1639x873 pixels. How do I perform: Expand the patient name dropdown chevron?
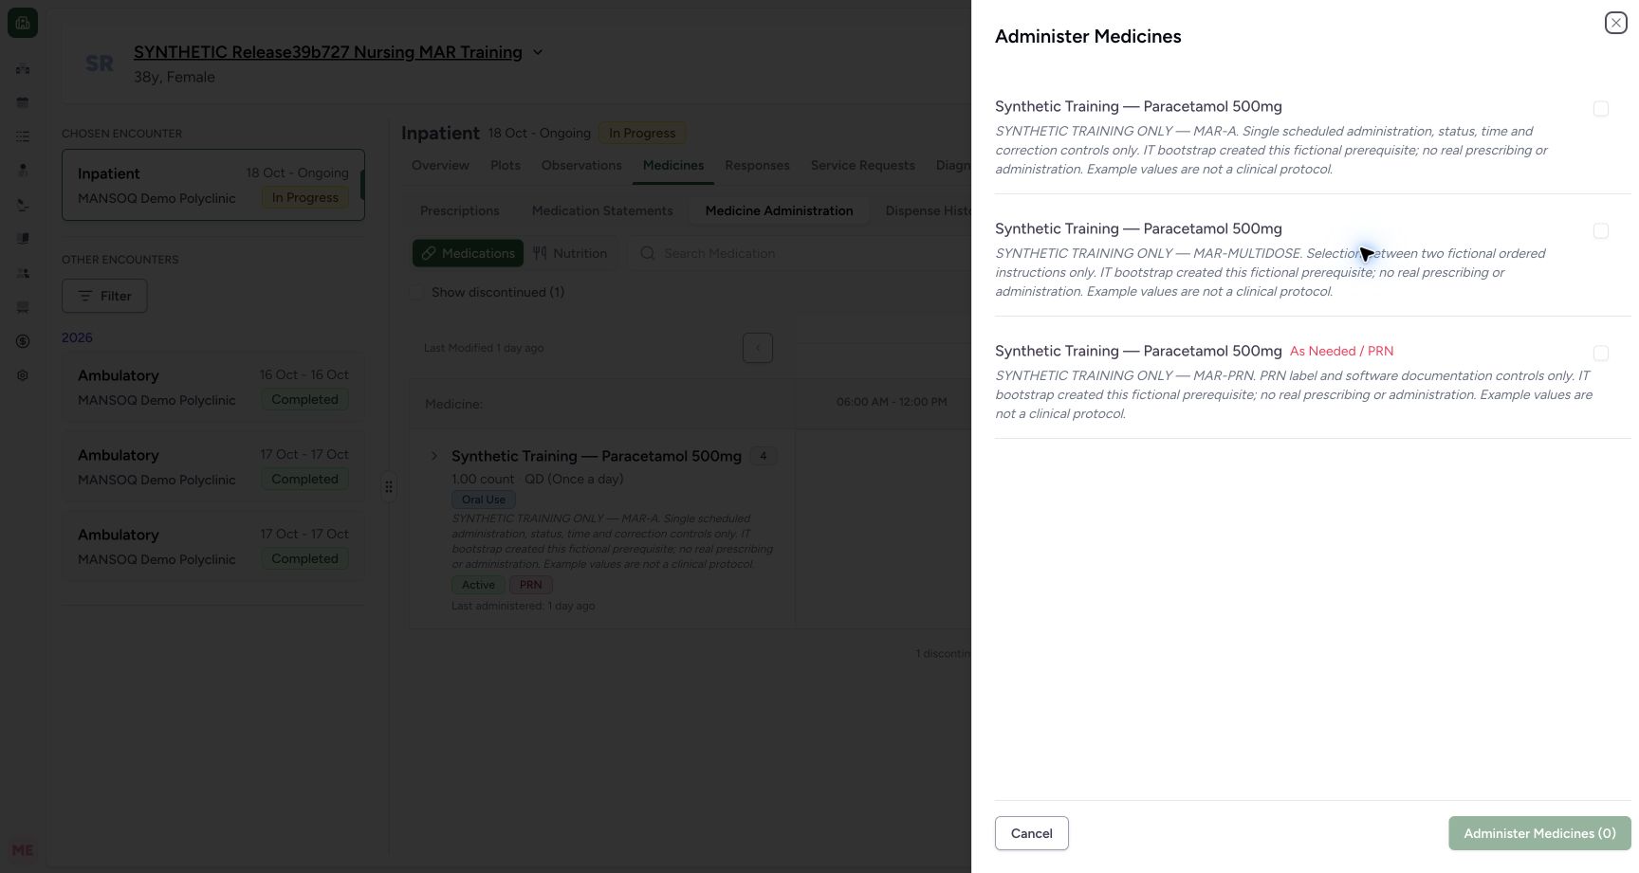538,52
